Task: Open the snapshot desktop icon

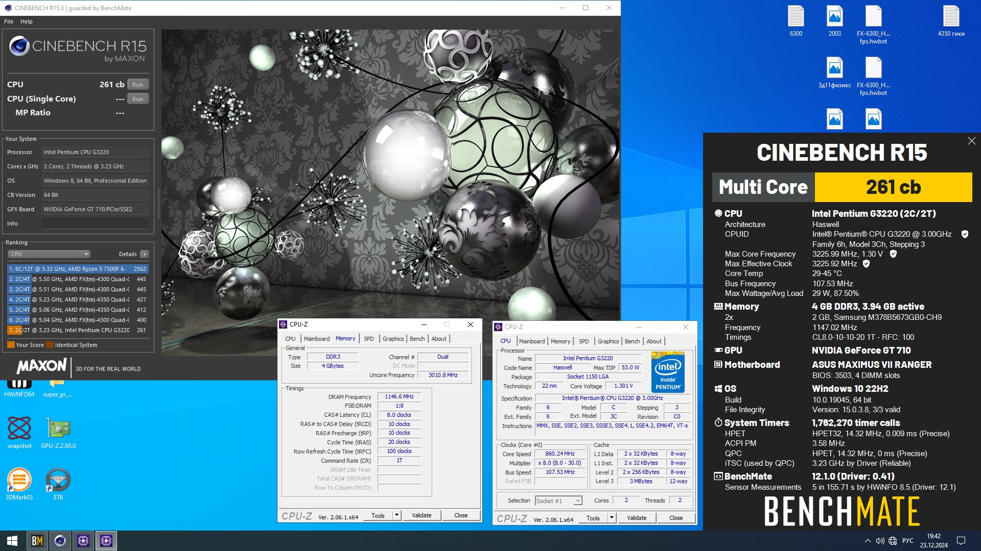Action: pyautogui.click(x=19, y=433)
